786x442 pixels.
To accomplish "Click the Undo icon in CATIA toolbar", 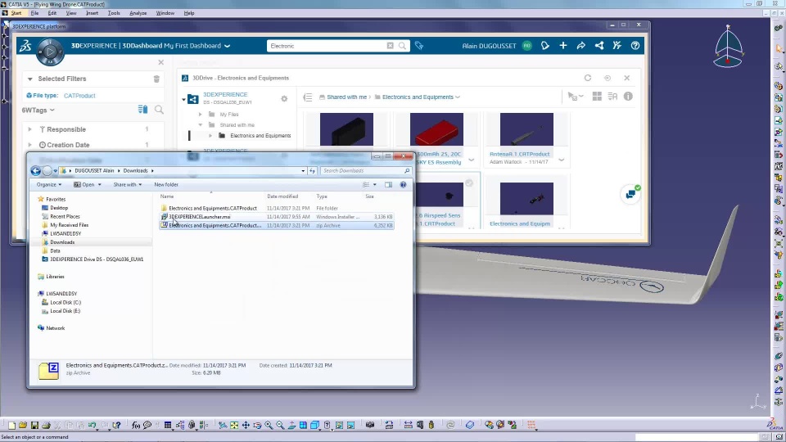I will tap(93, 425).
